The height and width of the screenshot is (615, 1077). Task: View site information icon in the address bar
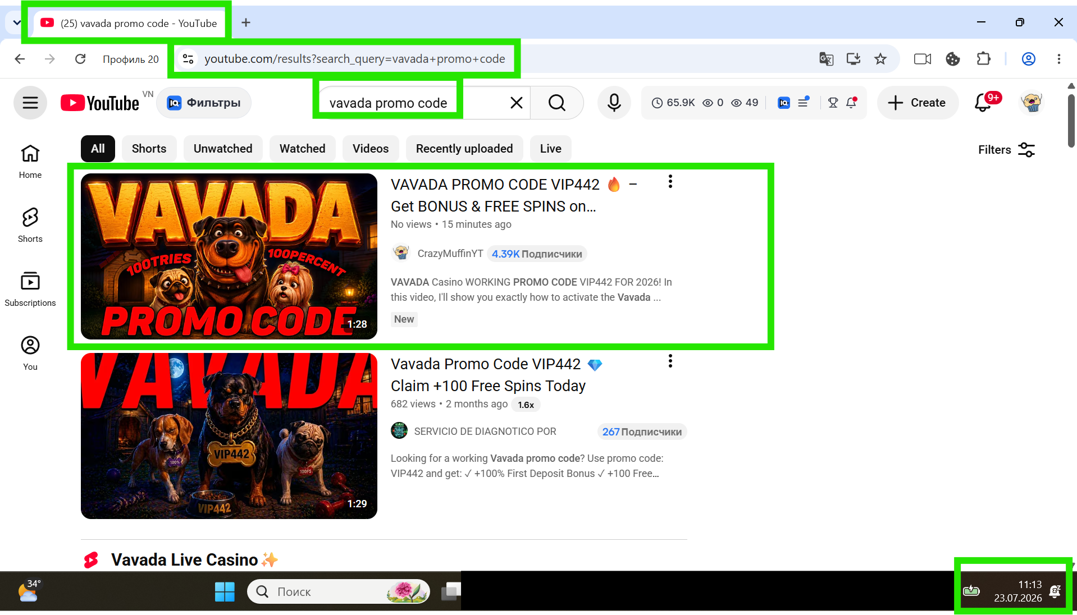pos(188,59)
